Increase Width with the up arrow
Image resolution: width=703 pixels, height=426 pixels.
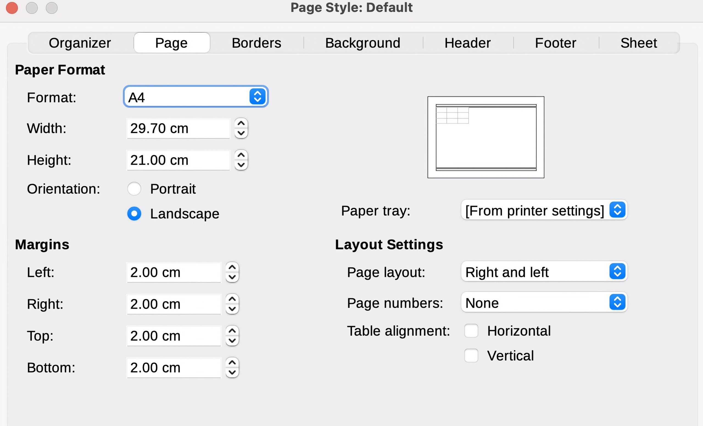241,123
